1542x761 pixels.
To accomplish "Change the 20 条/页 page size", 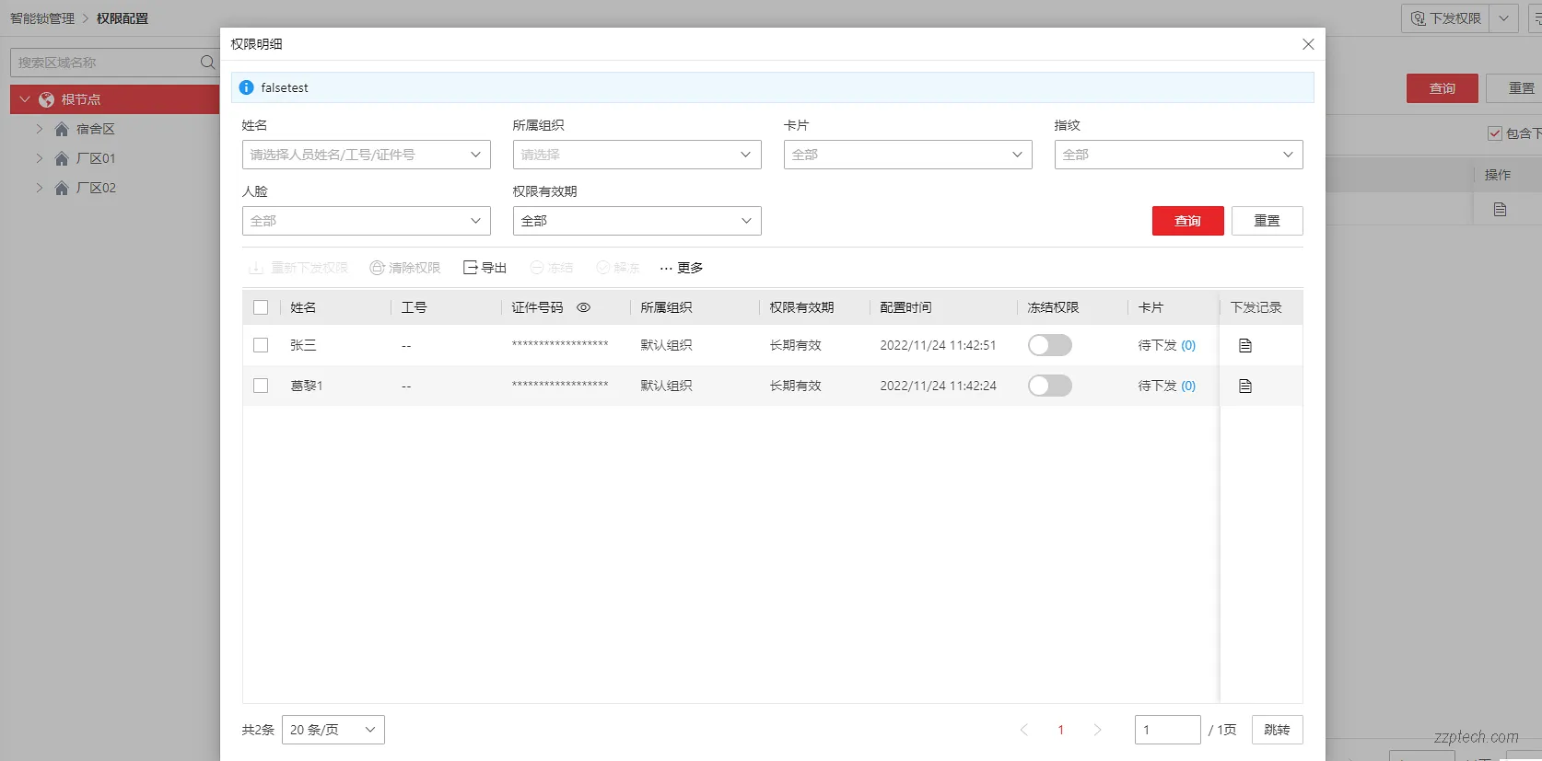I will click(x=333, y=730).
